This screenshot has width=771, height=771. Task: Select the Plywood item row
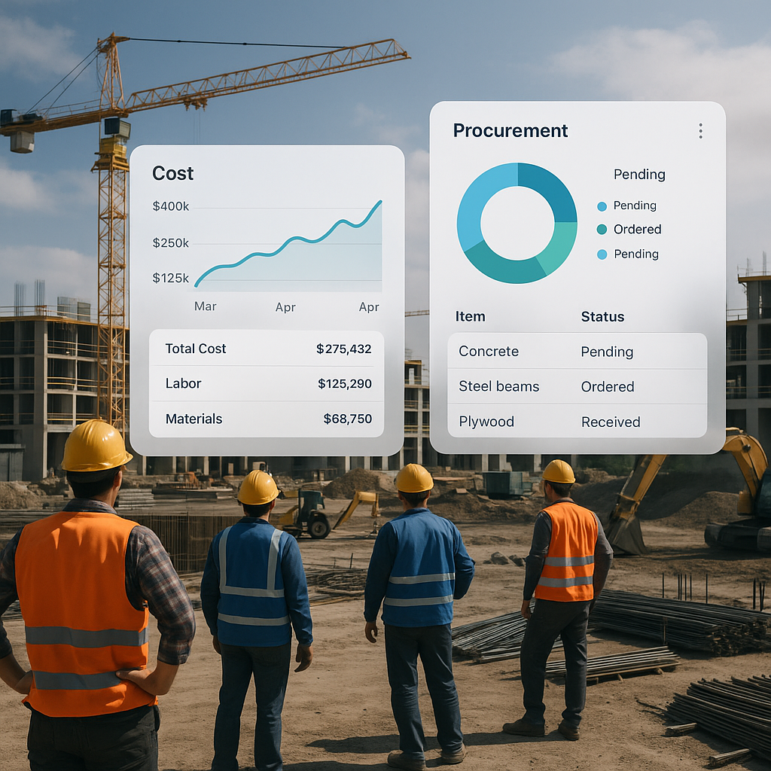coord(577,422)
